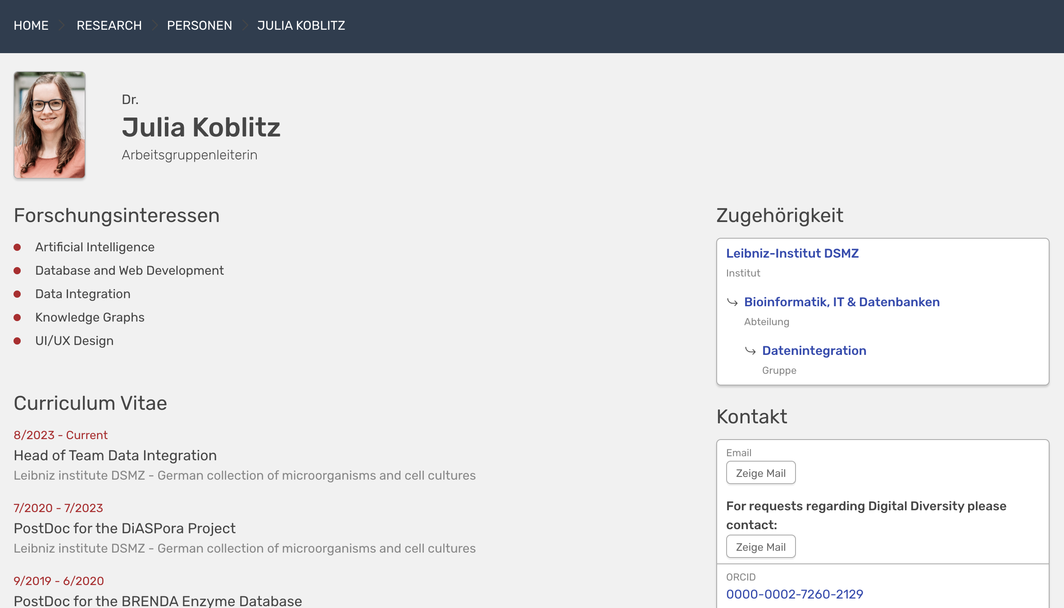Show email with first Zeige Mail button

(761, 473)
